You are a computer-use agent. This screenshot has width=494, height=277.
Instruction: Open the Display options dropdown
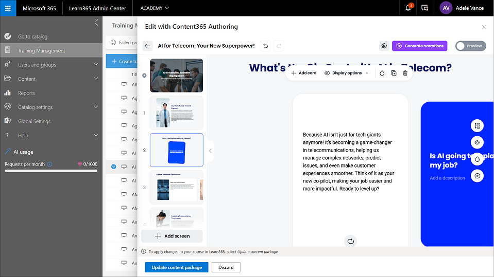346,73
